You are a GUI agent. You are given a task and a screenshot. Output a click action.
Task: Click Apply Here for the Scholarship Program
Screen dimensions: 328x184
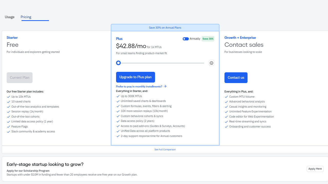[x=315, y=169]
